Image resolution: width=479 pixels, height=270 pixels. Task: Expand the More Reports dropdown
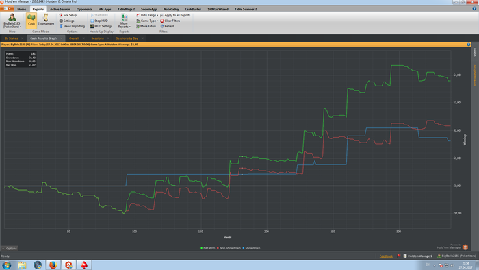click(124, 21)
